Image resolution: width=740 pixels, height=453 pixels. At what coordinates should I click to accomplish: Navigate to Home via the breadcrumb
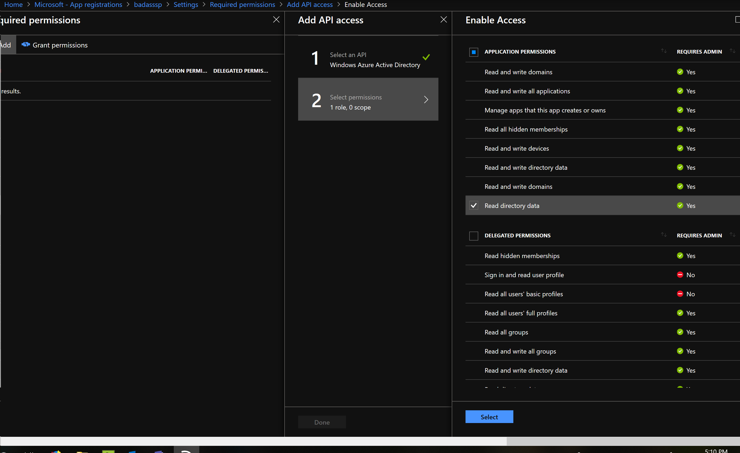coord(13,5)
